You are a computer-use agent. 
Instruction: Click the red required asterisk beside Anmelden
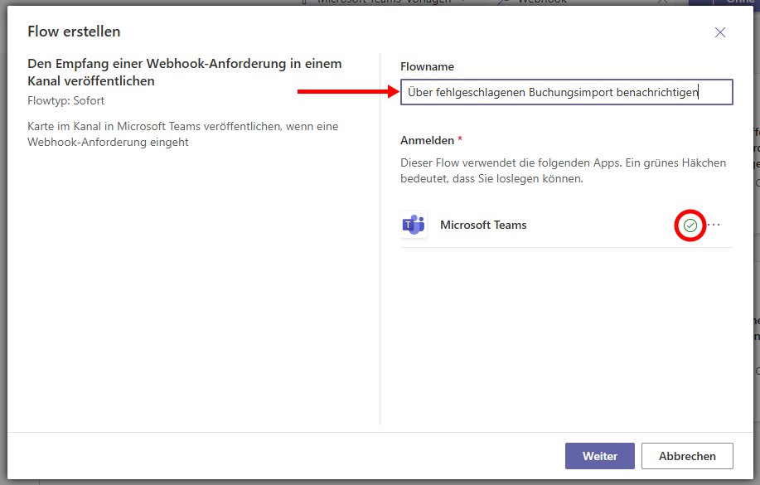(460, 140)
